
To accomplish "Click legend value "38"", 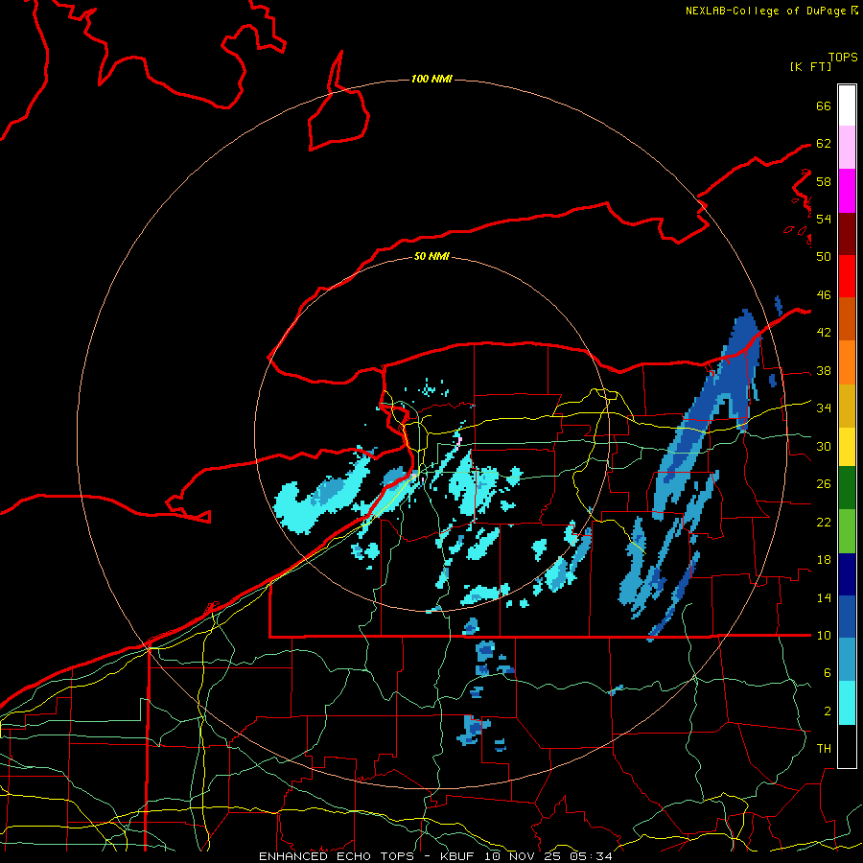I will [x=824, y=371].
